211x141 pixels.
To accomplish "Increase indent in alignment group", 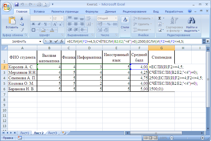I will (x=76, y=30).
